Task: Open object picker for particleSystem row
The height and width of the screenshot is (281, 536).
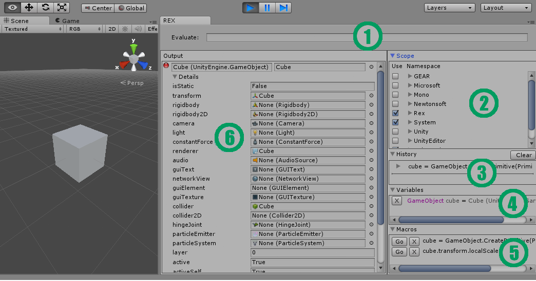Action: (371, 243)
